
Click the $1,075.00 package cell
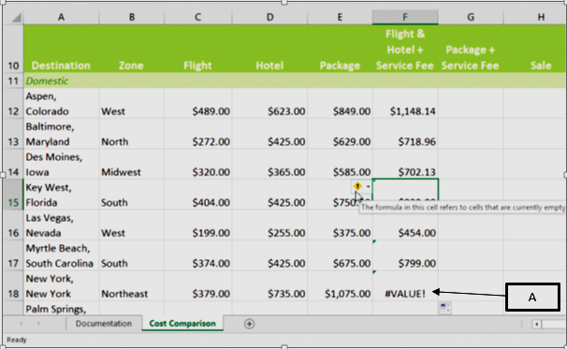[x=340, y=285]
